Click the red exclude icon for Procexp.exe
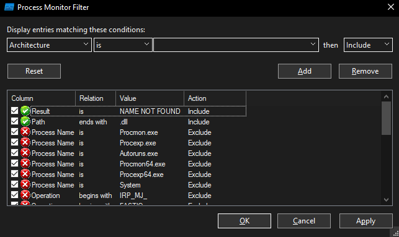Image resolution: width=399 pixels, height=237 pixels. tap(25, 142)
